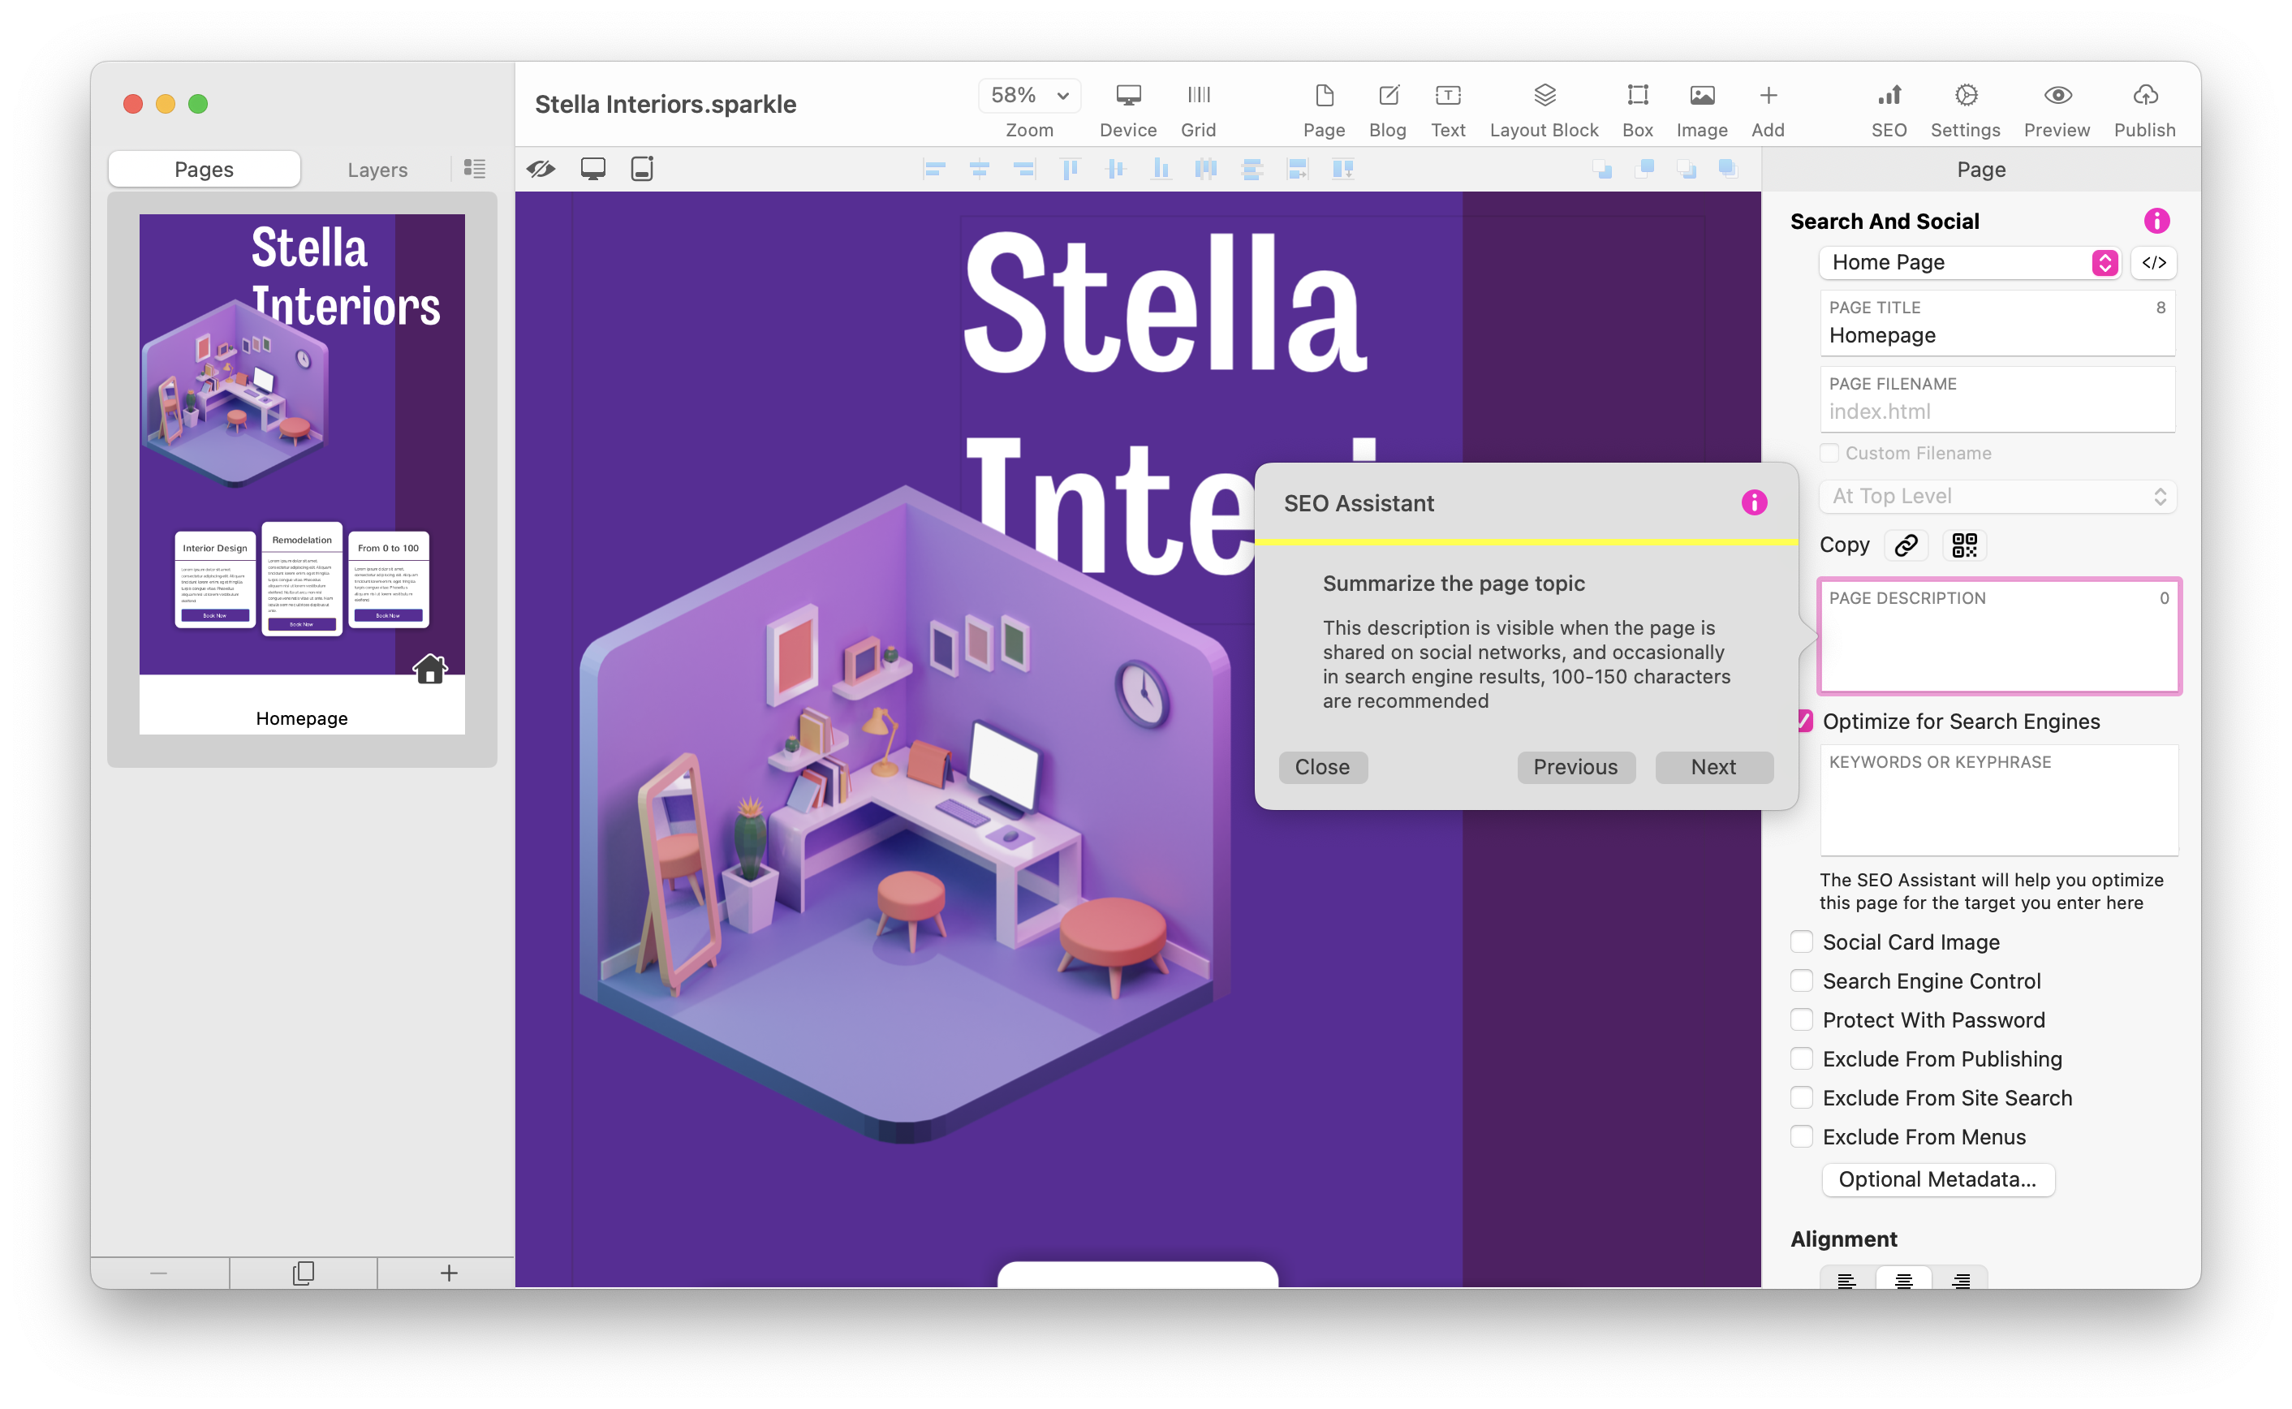The image size is (2292, 1409).
Task: Enable Social Card Image checkbox
Action: [1802, 942]
